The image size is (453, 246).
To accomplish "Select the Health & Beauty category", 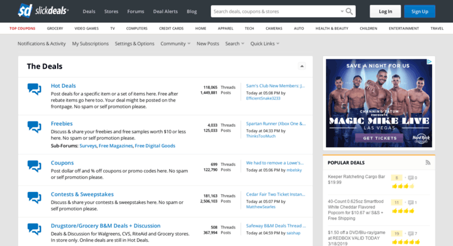I will 332,28.
